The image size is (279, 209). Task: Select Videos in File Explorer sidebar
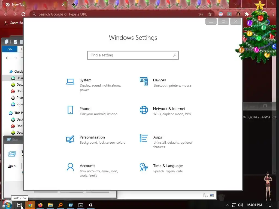17,104
